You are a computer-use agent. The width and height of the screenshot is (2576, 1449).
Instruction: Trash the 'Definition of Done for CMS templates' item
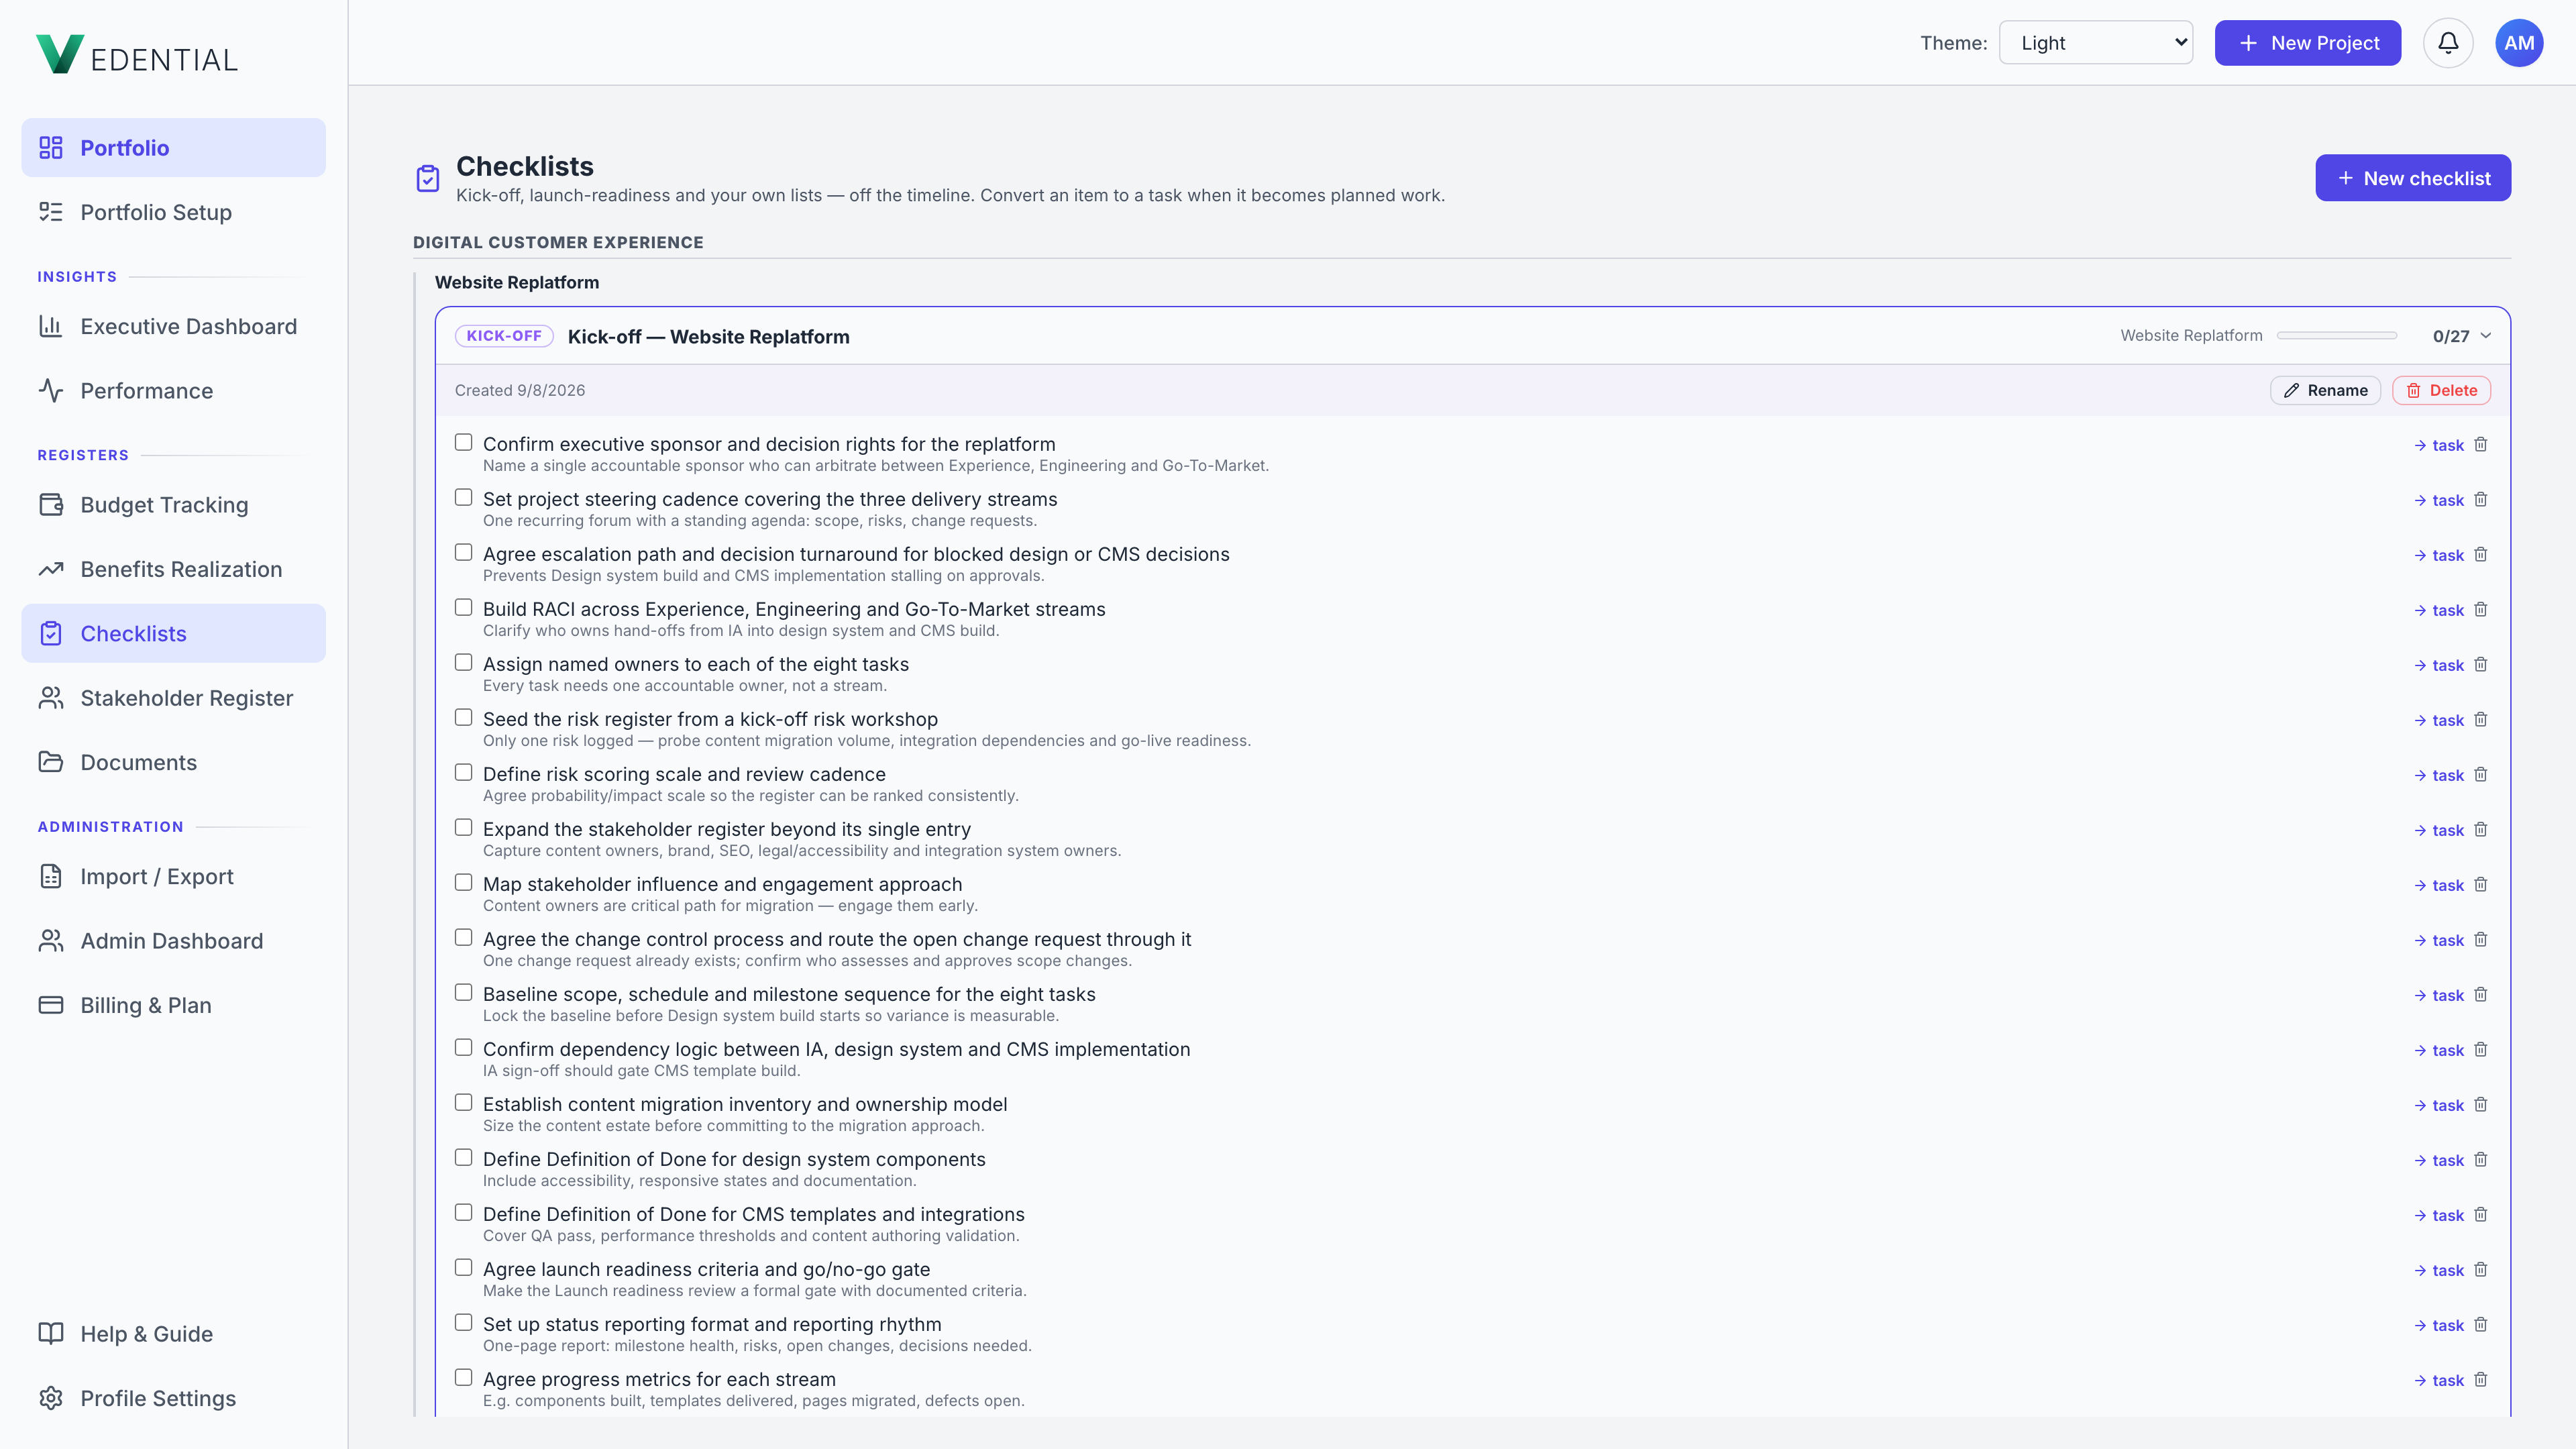click(2481, 1215)
